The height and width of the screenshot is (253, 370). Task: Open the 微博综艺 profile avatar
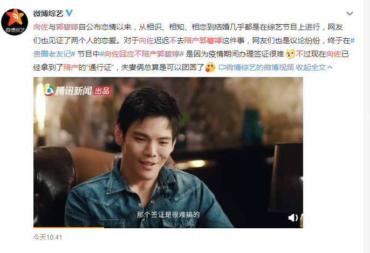click(x=15, y=22)
